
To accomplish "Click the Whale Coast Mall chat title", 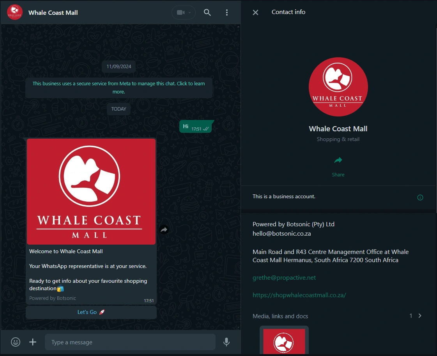I will pos(53,12).
